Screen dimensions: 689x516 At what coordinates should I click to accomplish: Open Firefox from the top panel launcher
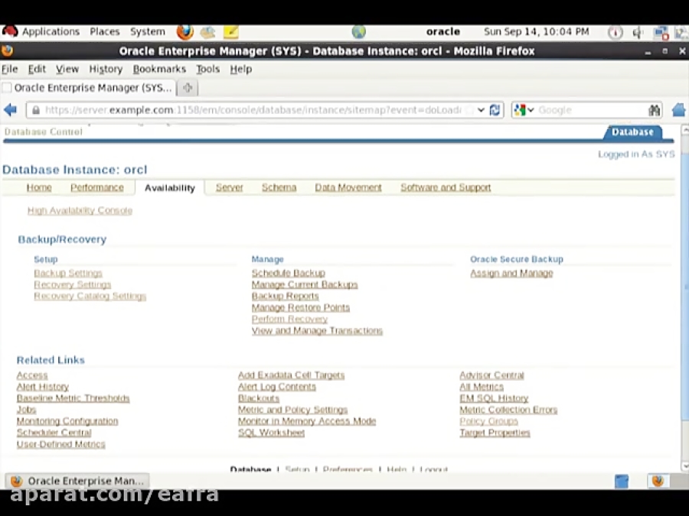(x=184, y=31)
